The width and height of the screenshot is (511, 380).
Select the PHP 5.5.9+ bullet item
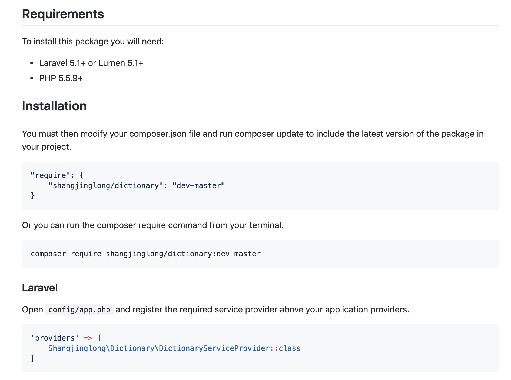[61, 78]
